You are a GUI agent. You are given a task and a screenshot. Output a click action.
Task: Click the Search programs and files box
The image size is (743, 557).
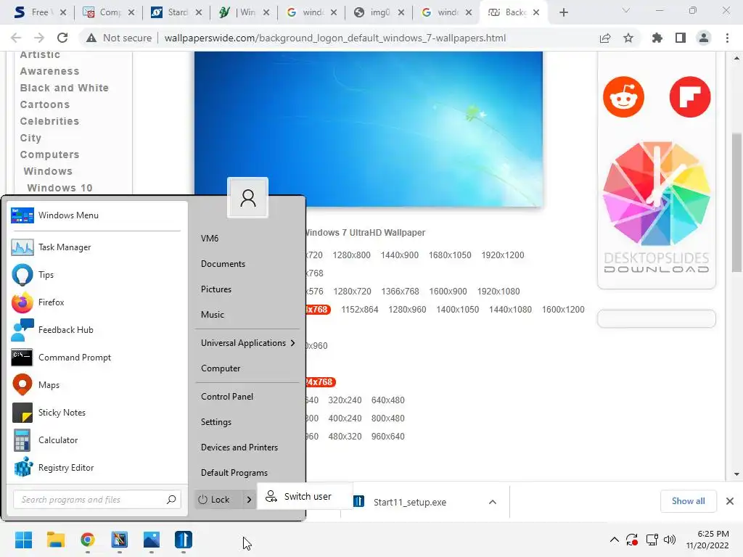[x=97, y=499]
